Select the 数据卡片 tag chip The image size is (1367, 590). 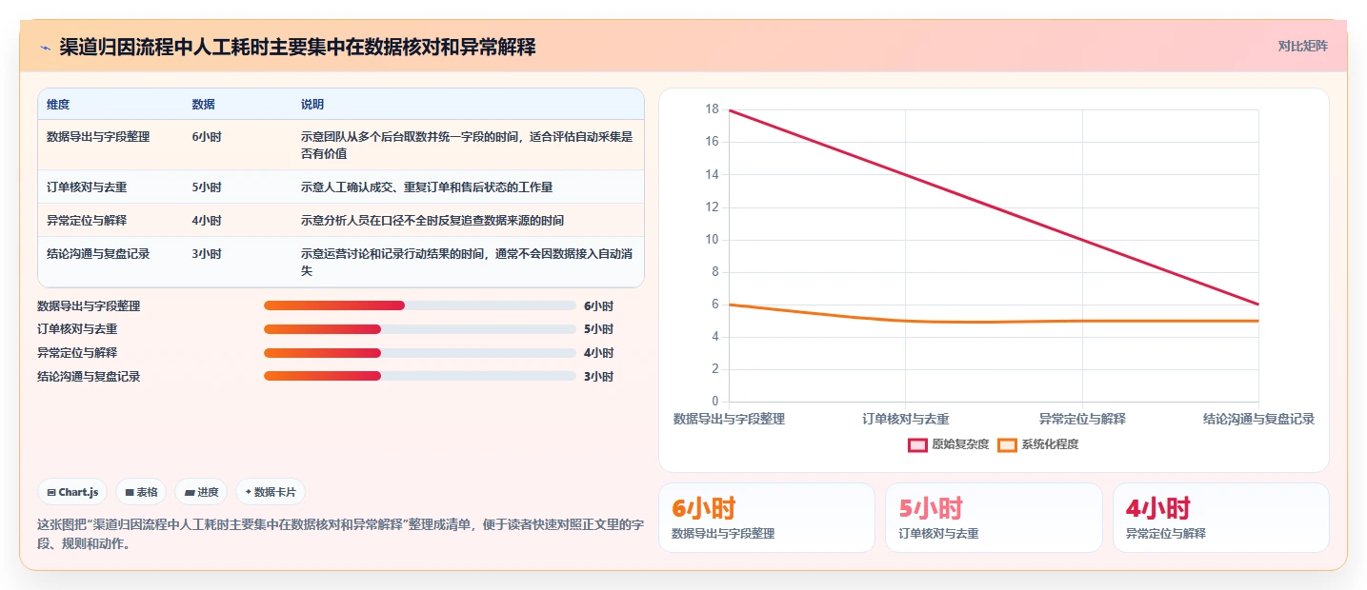[x=271, y=492]
